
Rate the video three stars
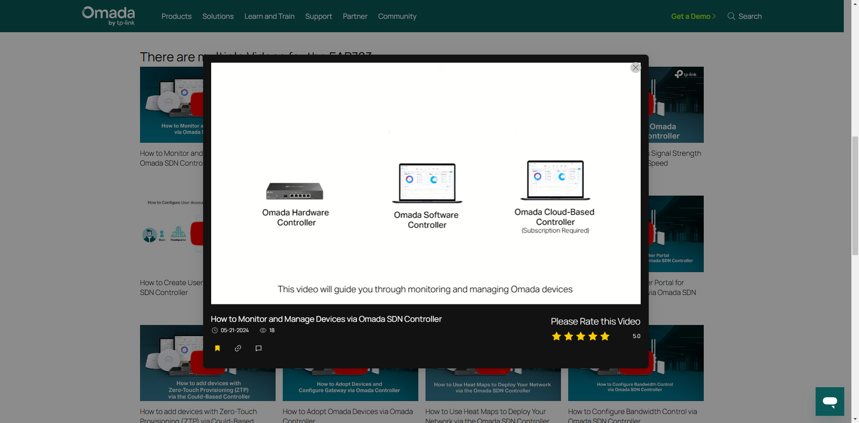point(581,336)
